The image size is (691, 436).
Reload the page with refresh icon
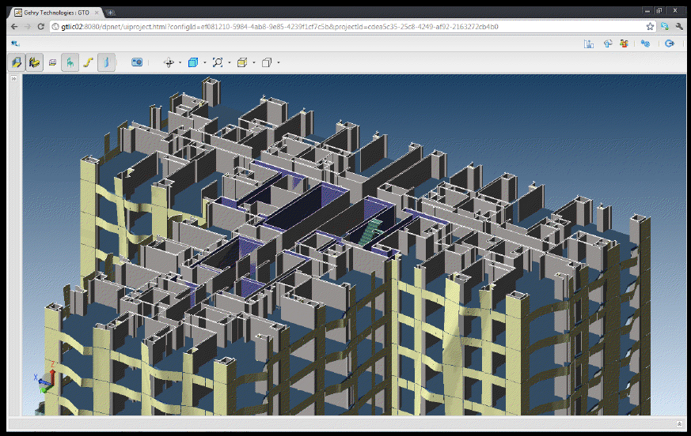point(40,26)
